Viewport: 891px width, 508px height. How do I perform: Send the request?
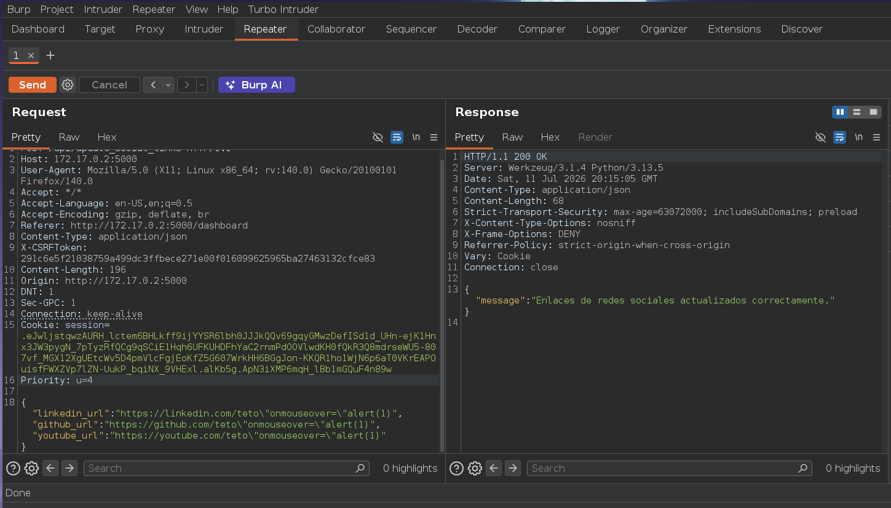point(33,85)
